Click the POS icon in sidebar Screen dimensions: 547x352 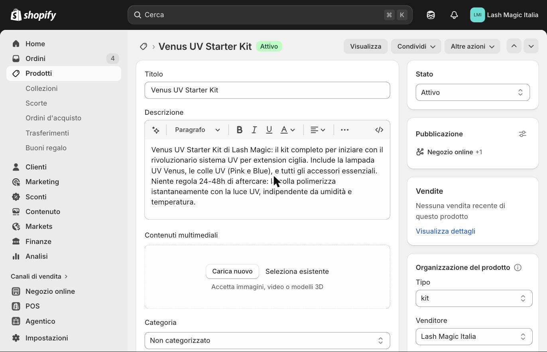point(16,306)
